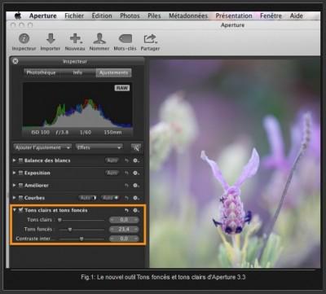Open the Photos menu
The image size is (326, 294).
(130, 15)
